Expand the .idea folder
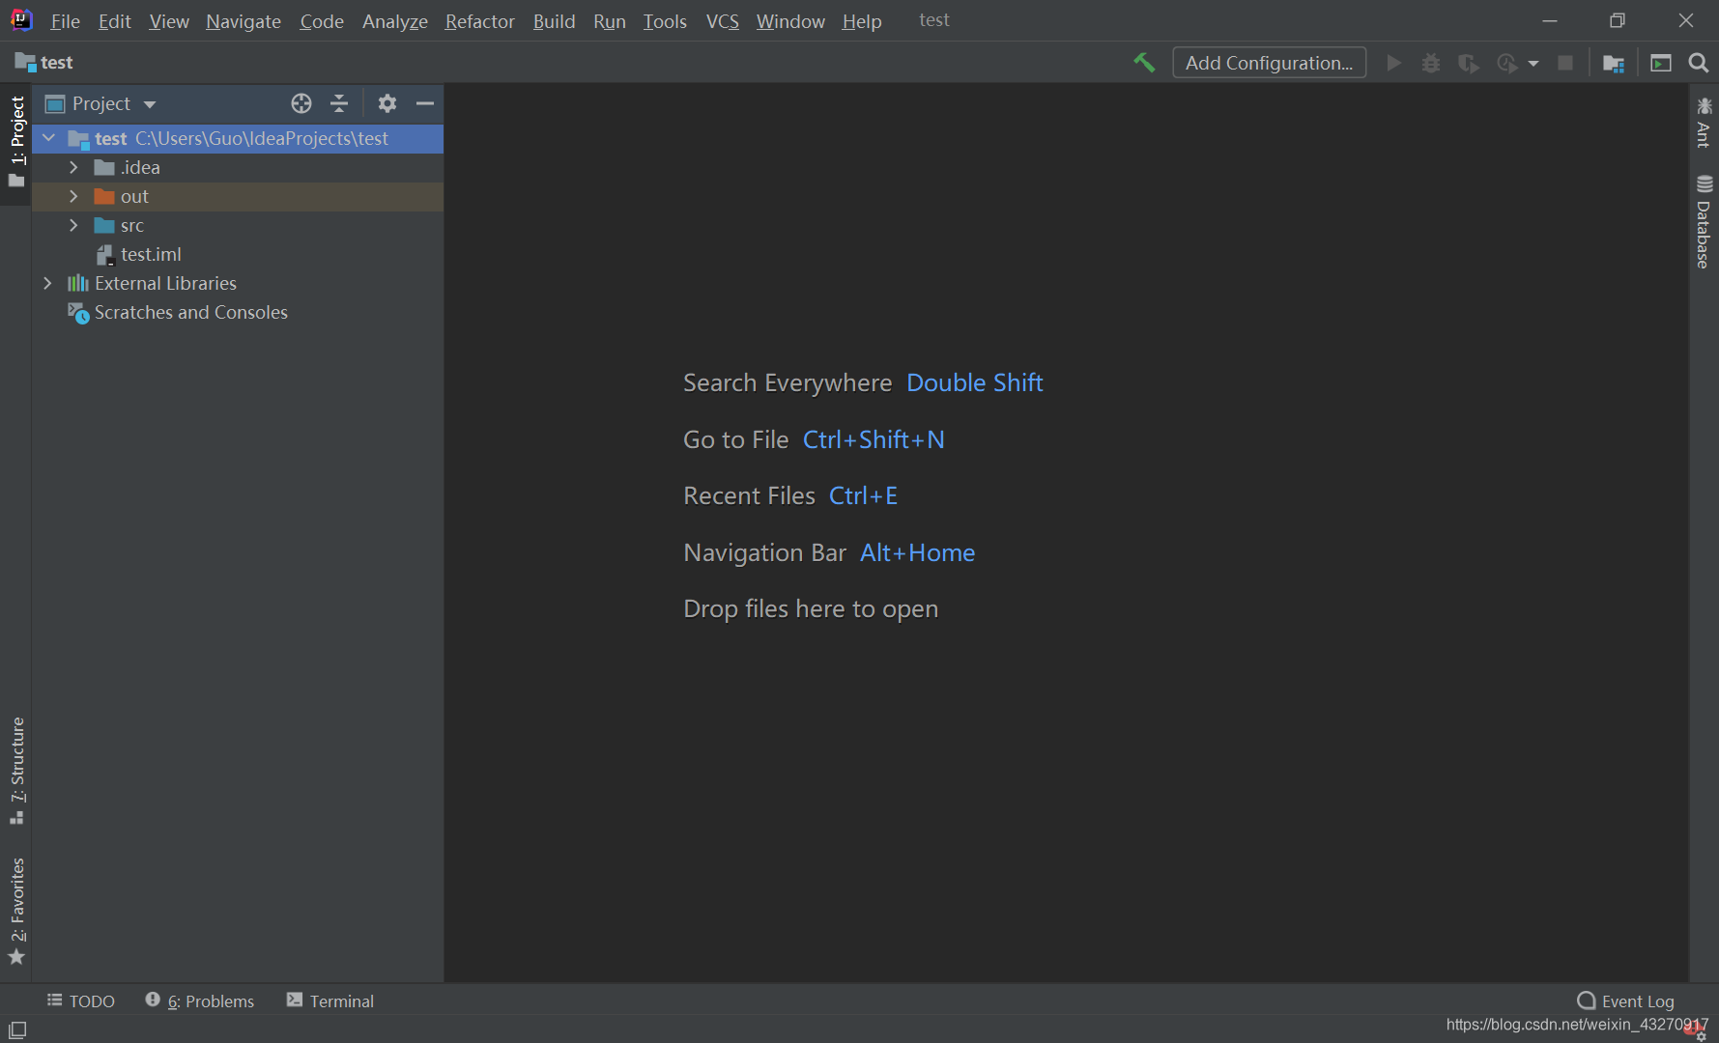 (73, 167)
